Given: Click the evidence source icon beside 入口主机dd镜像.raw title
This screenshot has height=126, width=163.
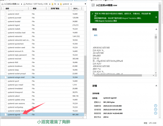Looking at the screenshot, I should [93, 5].
